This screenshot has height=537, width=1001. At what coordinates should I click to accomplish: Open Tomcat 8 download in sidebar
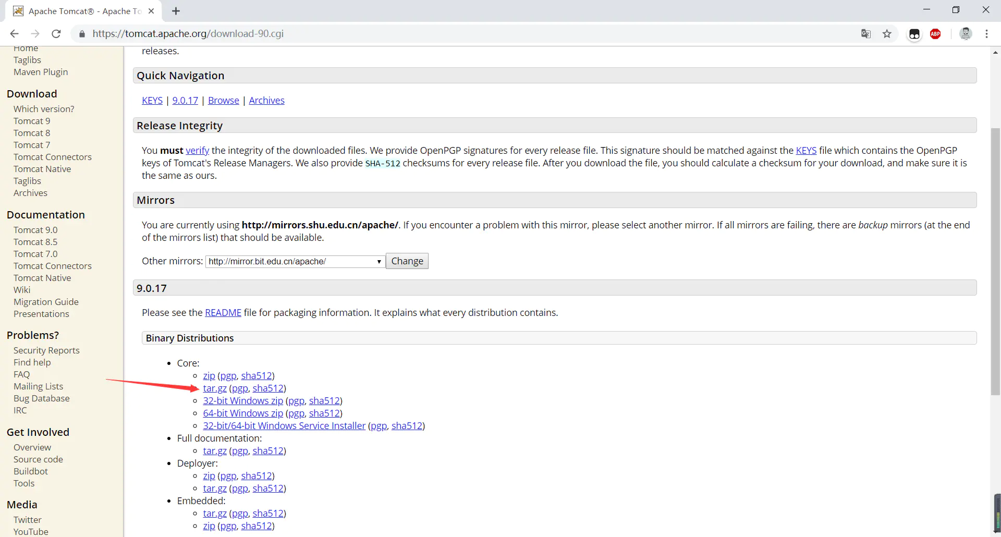(32, 133)
